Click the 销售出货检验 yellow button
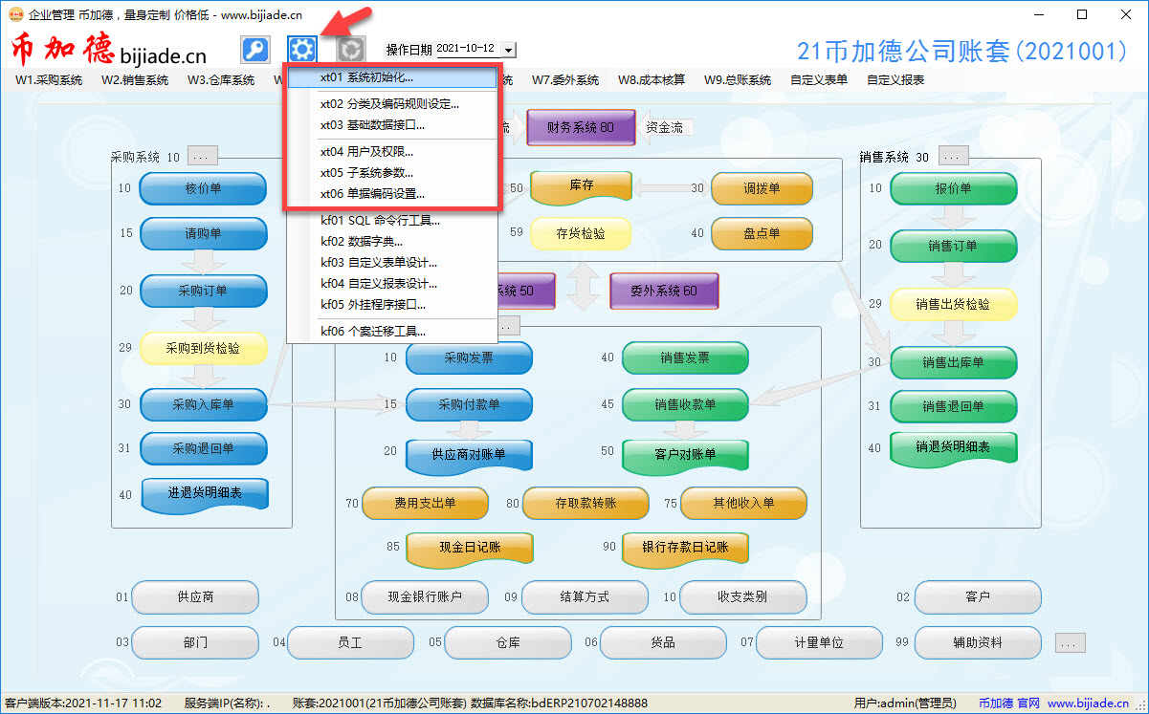 pos(953,304)
